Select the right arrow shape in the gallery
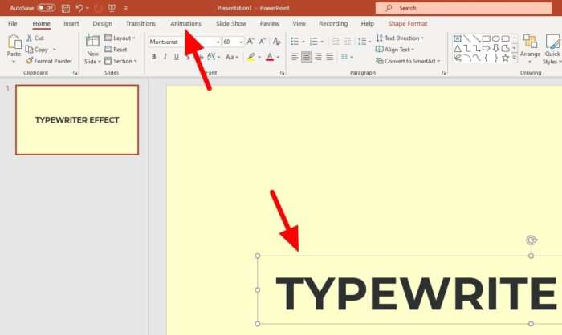This screenshot has height=335, width=562. (486, 48)
